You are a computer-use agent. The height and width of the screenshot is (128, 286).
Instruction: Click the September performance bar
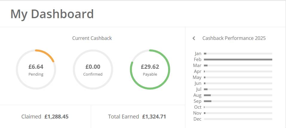(238, 101)
